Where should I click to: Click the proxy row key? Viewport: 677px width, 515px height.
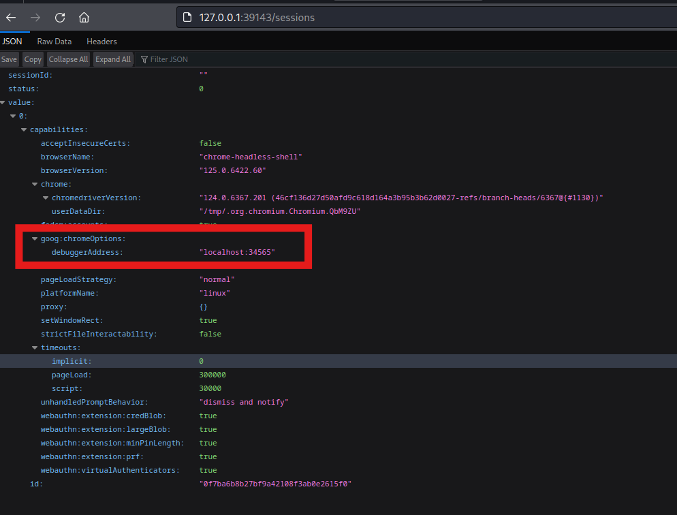[x=54, y=307]
